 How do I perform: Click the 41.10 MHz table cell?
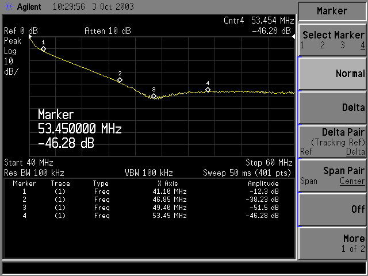[170, 191]
